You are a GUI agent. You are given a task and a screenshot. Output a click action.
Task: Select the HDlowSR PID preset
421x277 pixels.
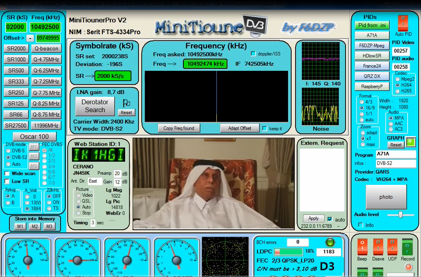click(372, 56)
